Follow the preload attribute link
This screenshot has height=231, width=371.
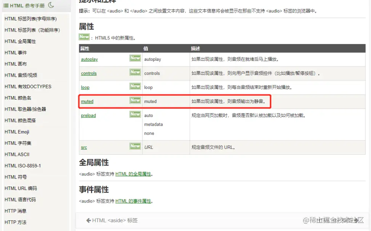(88, 115)
